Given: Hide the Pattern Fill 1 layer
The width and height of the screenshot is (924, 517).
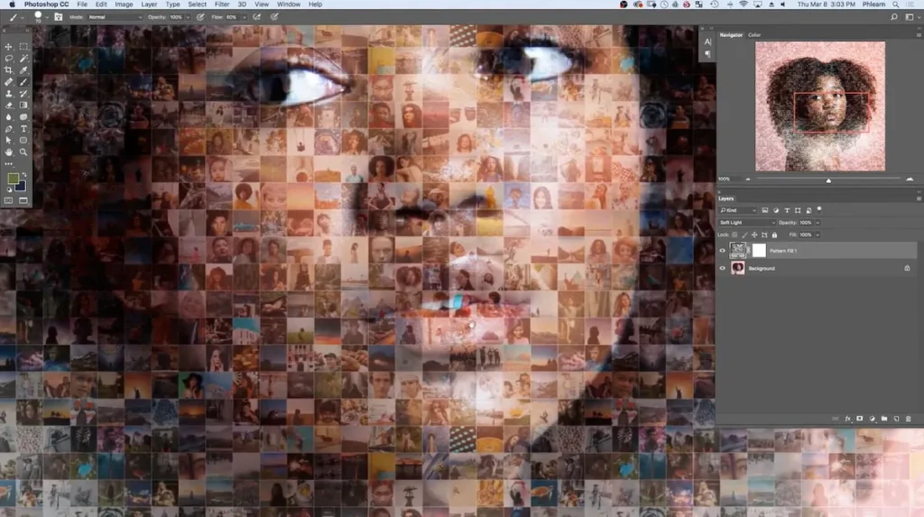Looking at the screenshot, I should (723, 250).
